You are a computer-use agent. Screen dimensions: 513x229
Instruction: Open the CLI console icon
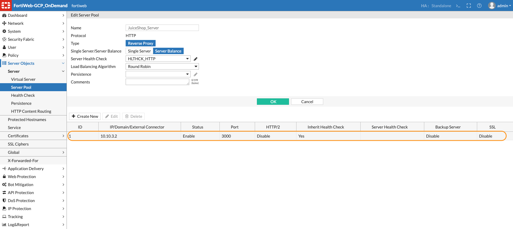coord(458,6)
